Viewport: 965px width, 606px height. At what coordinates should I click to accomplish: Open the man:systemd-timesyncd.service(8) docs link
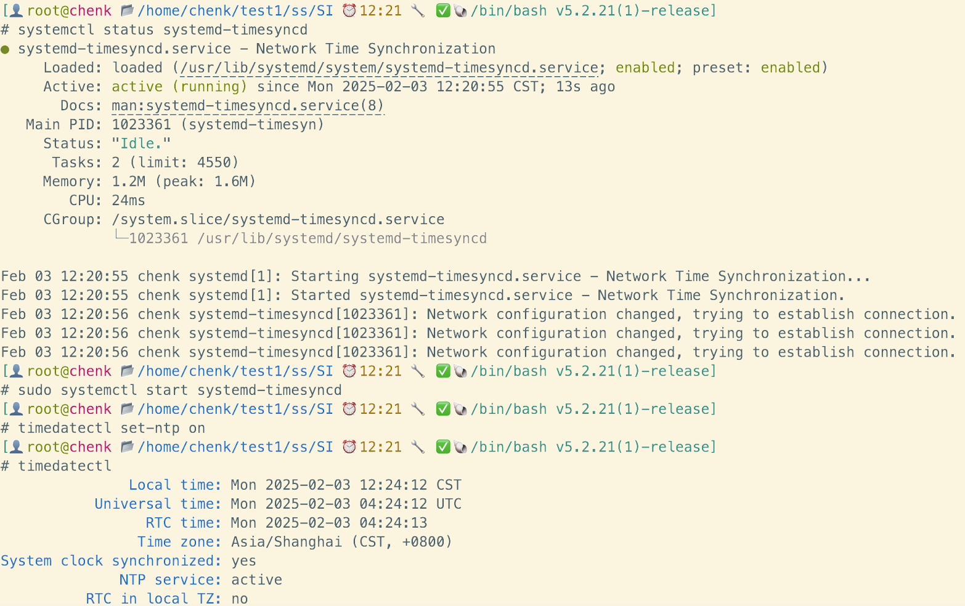point(248,106)
